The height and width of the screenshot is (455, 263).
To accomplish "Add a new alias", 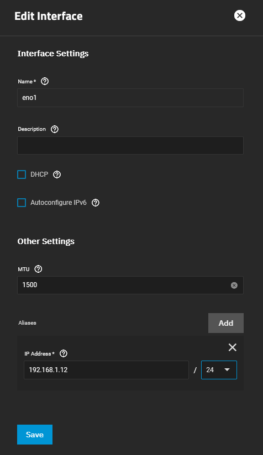I will pyautogui.click(x=226, y=323).
